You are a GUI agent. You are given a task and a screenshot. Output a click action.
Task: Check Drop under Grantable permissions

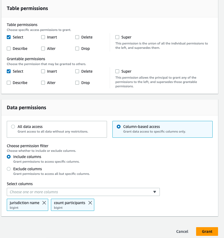tap(77, 83)
